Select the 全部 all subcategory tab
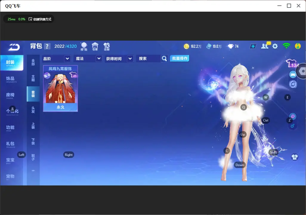This screenshot has width=306, height=215. pos(33,62)
